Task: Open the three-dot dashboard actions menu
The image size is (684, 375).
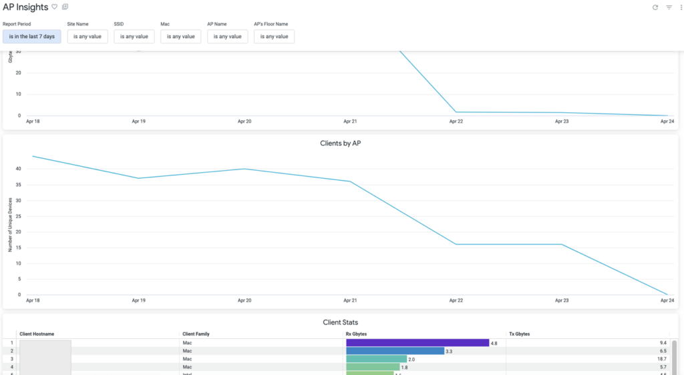Action: click(680, 7)
